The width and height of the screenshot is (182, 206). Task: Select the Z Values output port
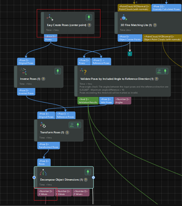pyautogui.click(x=81, y=192)
